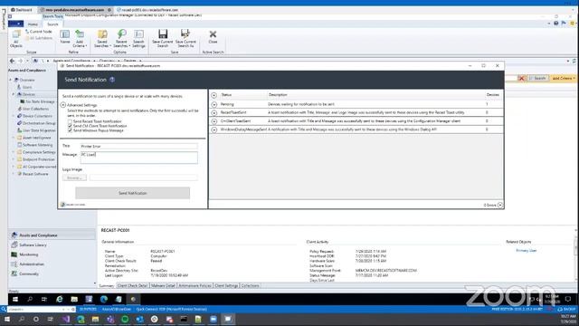The height and width of the screenshot is (326, 579).
Task: Click the All Objects scope icon
Action: (x=16, y=38)
